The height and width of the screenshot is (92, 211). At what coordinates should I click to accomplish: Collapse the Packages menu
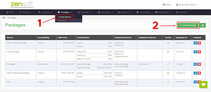65,12
